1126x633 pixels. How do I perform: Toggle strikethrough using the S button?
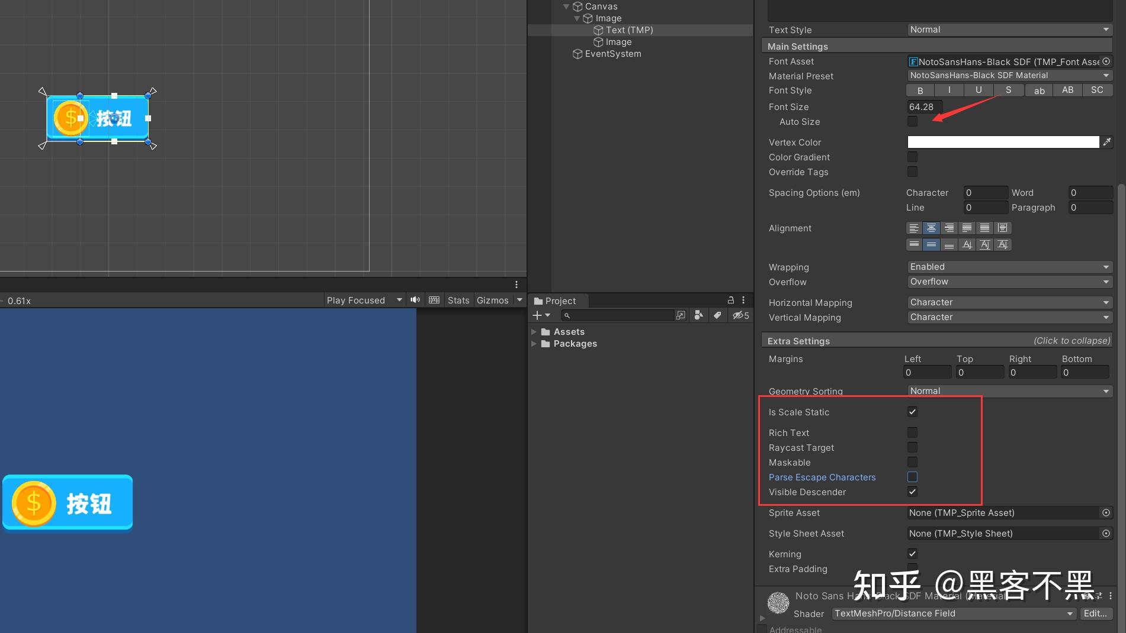tap(1008, 90)
